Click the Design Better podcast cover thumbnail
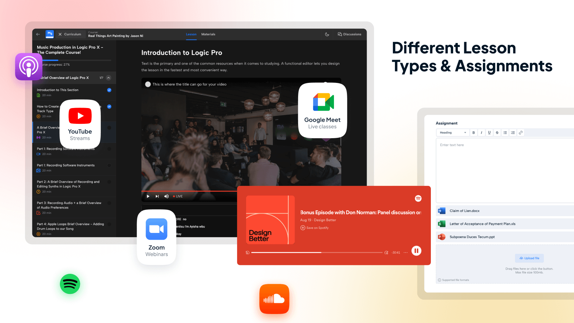Viewport: 574px width, 323px height. (270, 220)
